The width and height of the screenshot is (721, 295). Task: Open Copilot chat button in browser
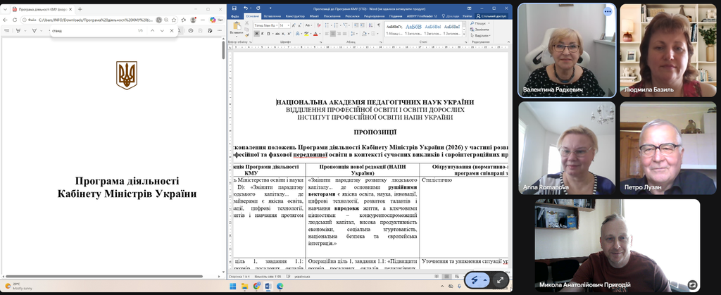(215, 20)
